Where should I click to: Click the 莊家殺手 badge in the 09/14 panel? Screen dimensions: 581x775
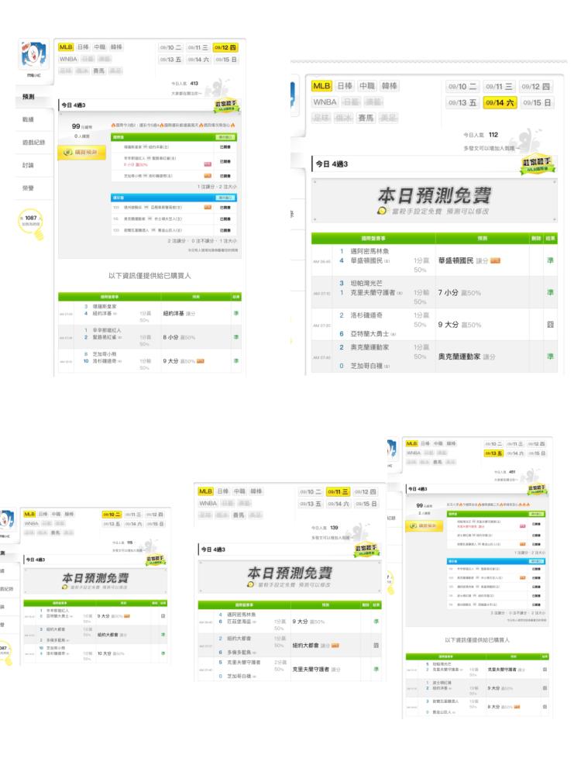537,164
